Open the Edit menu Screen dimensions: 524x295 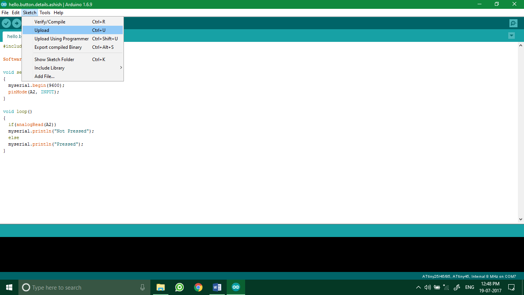[16, 13]
